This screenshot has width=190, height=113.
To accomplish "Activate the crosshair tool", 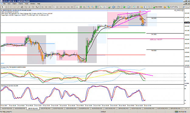I will coord(6,7).
